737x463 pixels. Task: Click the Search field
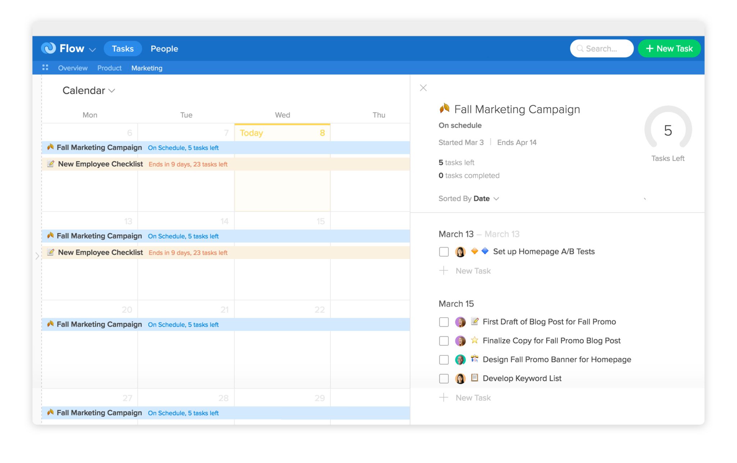click(601, 49)
